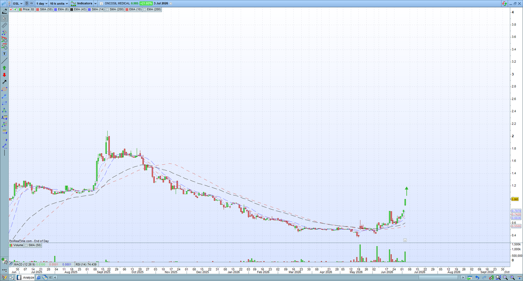This screenshot has width=523, height=281.
Task: Click the blue comment bubble icon at bottom
Action: (38, 278)
